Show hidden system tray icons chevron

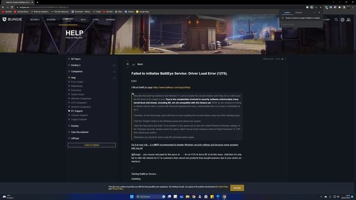pyautogui.click(x=321, y=197)
